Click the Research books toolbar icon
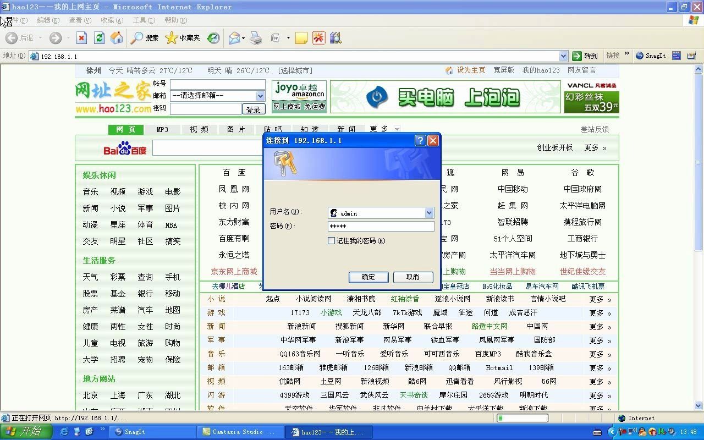This screenshot has width=704, height=440. tap(335, 38)
